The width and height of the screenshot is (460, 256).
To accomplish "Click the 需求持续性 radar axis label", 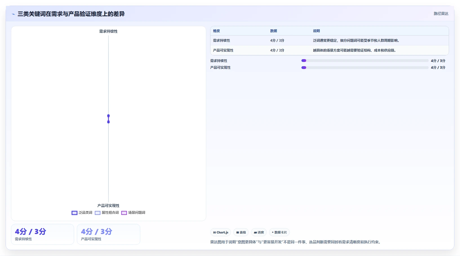I will [108, 31].
